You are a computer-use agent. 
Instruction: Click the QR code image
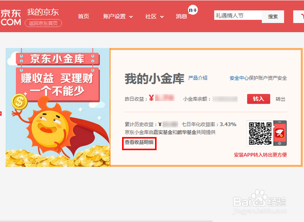pyautogui.click(x=260, y=134)
